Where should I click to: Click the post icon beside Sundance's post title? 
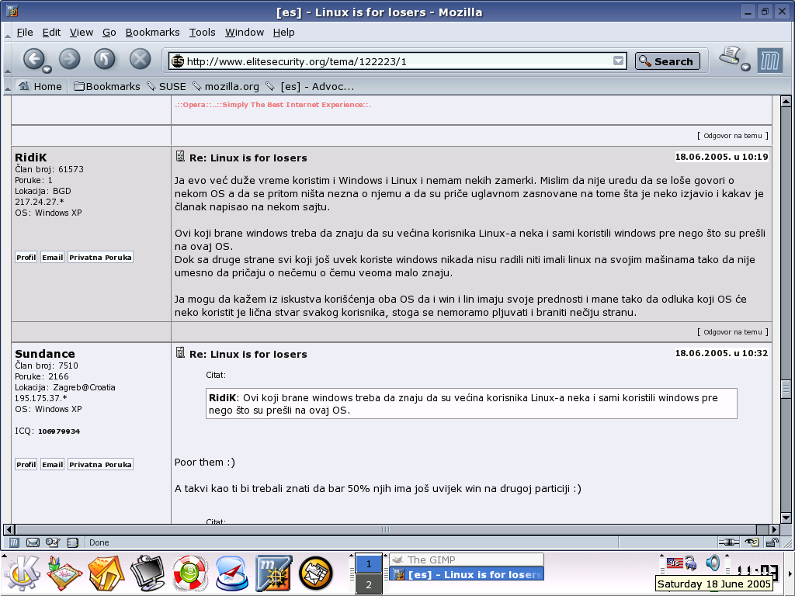tap(180, 352)
